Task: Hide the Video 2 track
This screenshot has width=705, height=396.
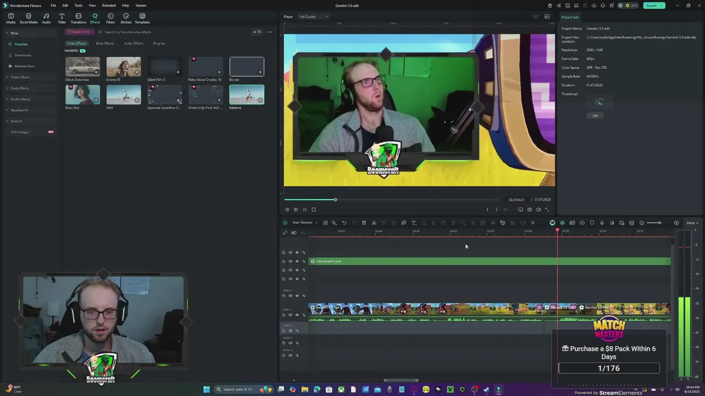Action: pos(297,296)
